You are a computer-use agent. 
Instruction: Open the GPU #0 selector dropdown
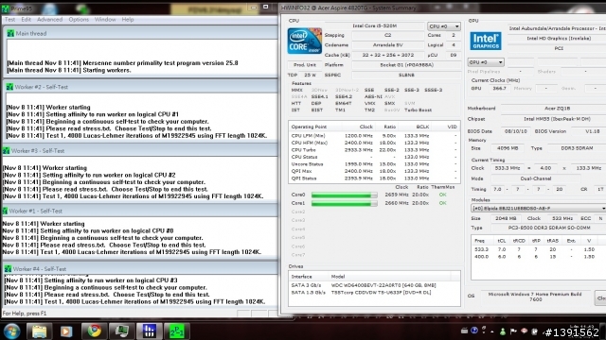click(x=486, y=62)
